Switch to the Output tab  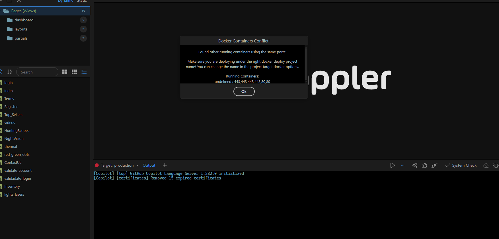(149, 165)
